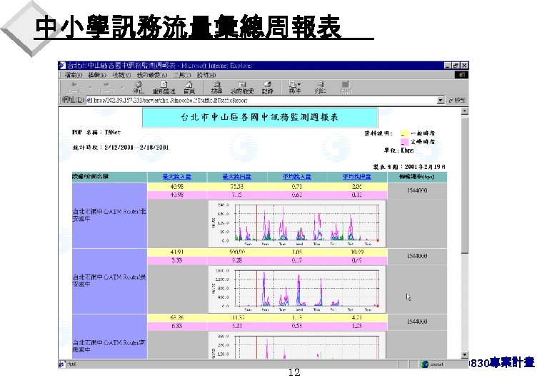Viewport: 557px width, 385px height.
Task: Click the Internet Explorer throbber logo
Action: [461, 75]
